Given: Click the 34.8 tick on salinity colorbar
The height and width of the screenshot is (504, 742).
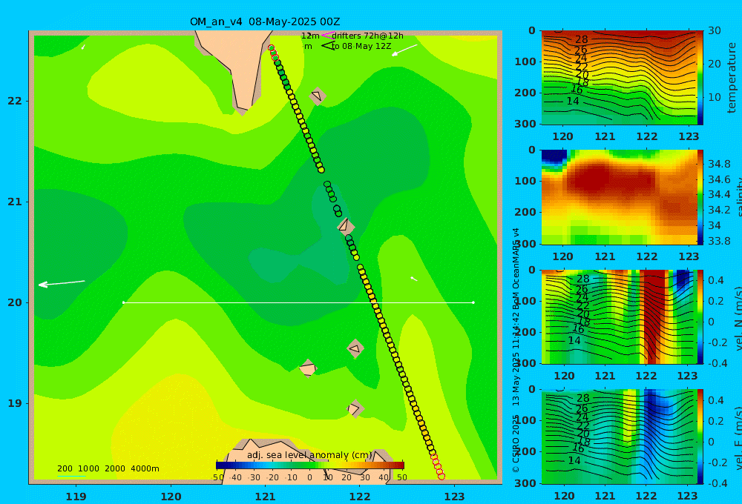Looking at the screenshot, I should pyautogui.click(x=719, y=164).
